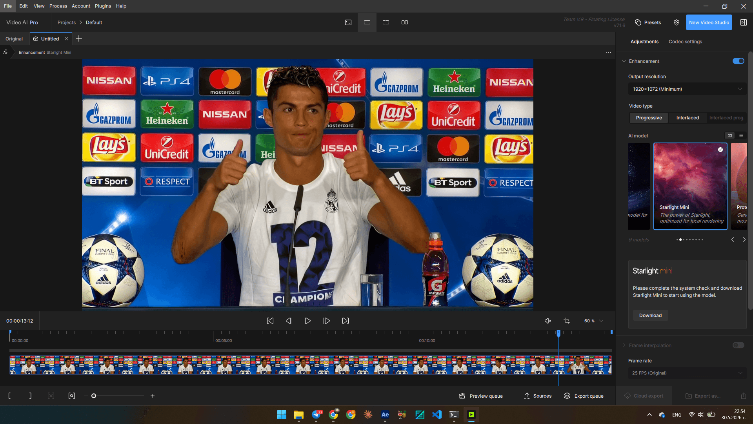Click the share export icon

[x=744, y=396]
